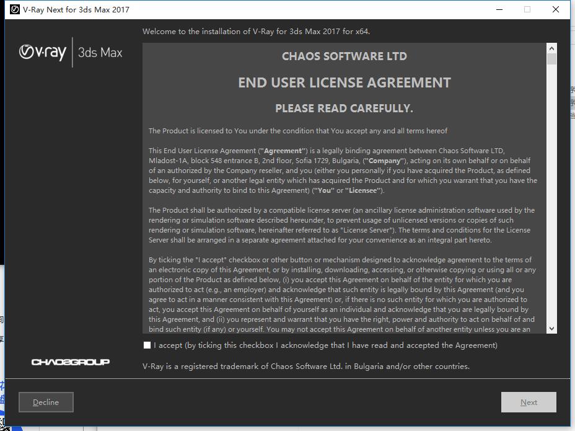Click the Welcome to the installation text

pyautogui.click(x=256, y=31)
